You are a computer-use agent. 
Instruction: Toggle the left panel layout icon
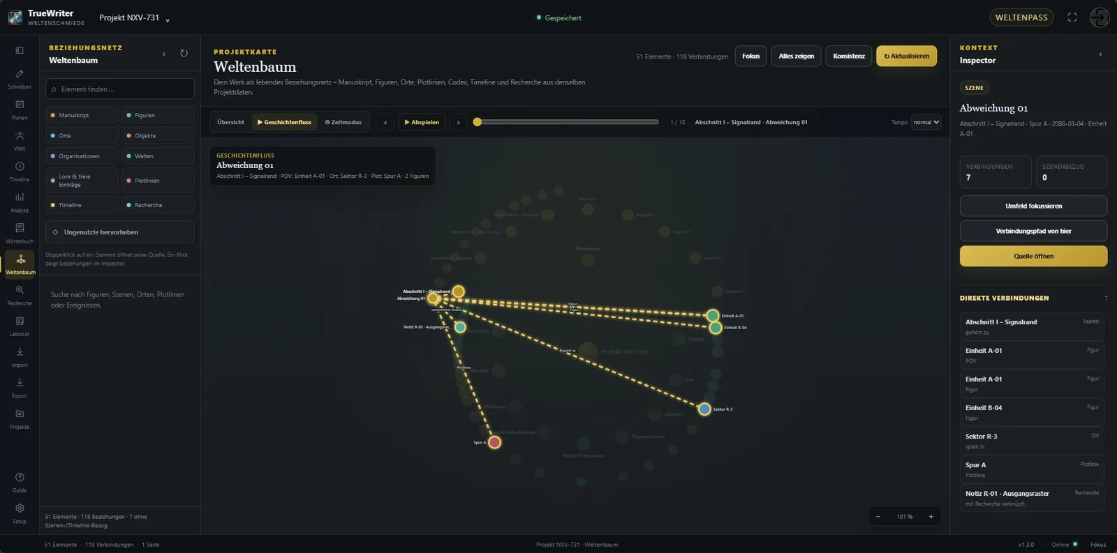click(x=20, y=50)
